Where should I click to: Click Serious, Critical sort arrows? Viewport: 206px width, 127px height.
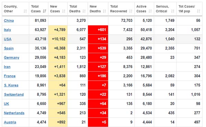tap(173, 11)
